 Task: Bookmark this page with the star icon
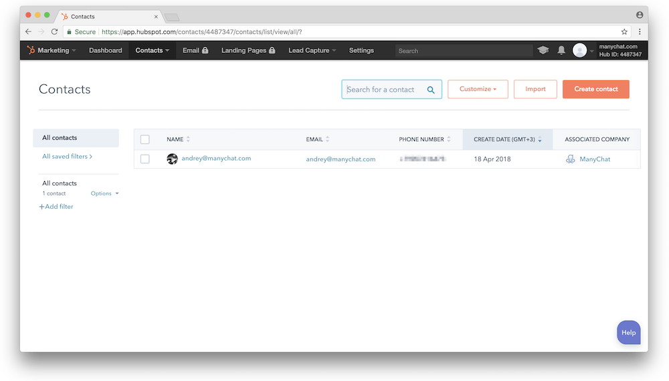tap(624, 31)
